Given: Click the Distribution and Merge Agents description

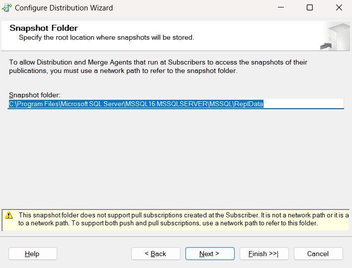Looking at the screenshot, I should click(x=158, y=67).
